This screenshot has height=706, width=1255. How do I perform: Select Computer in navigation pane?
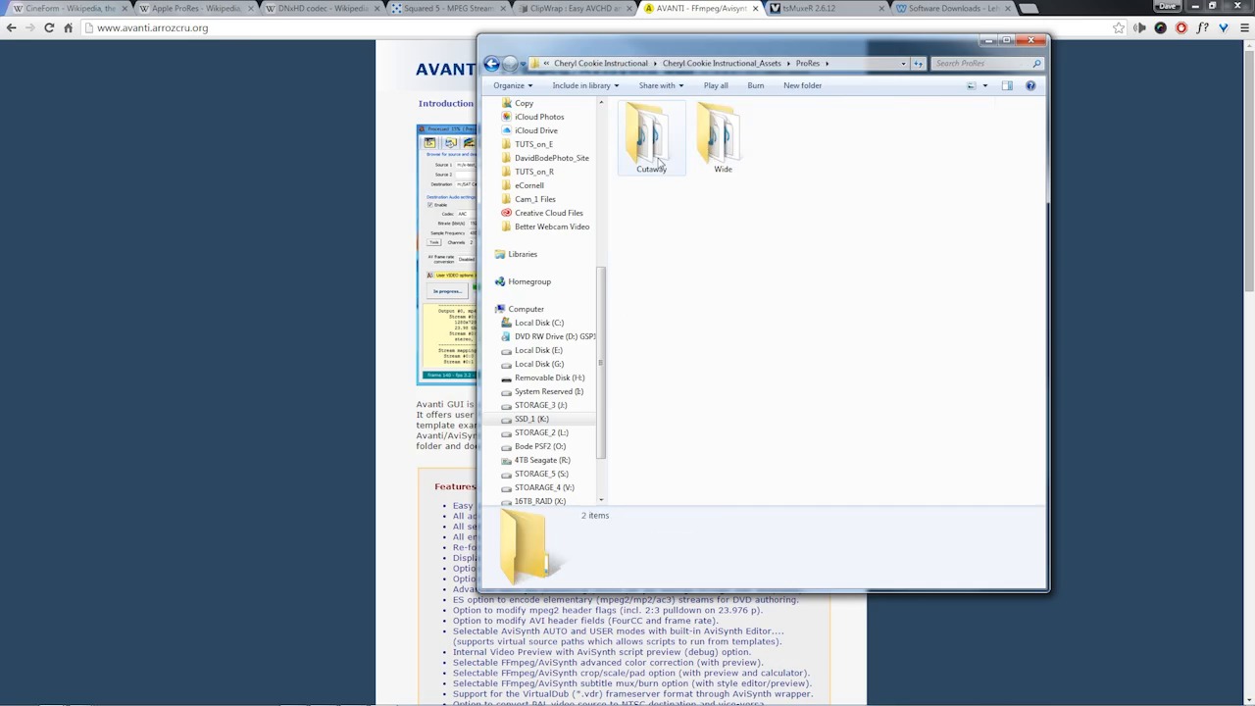point(526,309)
